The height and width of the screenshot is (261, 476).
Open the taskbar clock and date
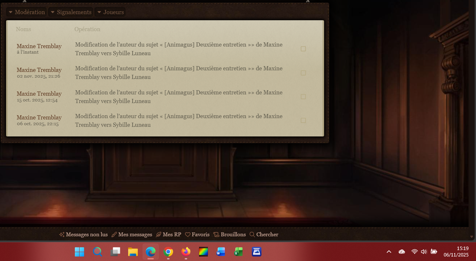(456, 252)
